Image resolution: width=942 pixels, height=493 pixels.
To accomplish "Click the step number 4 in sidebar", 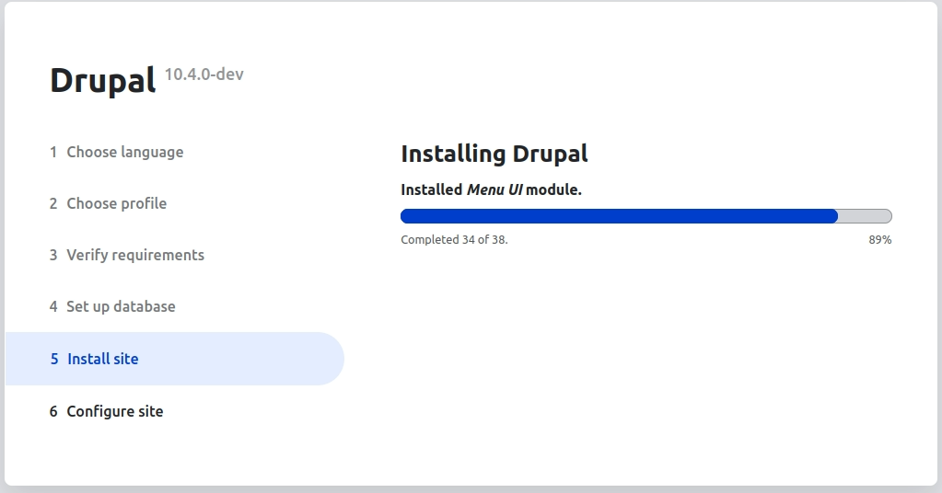I will point(53,307).
